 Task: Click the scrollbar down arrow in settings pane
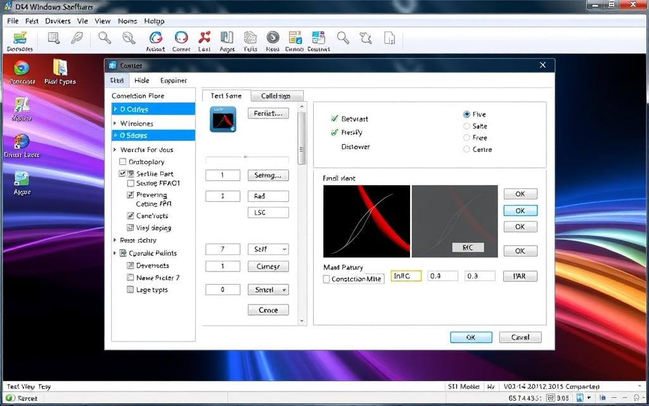pos(302,321)
